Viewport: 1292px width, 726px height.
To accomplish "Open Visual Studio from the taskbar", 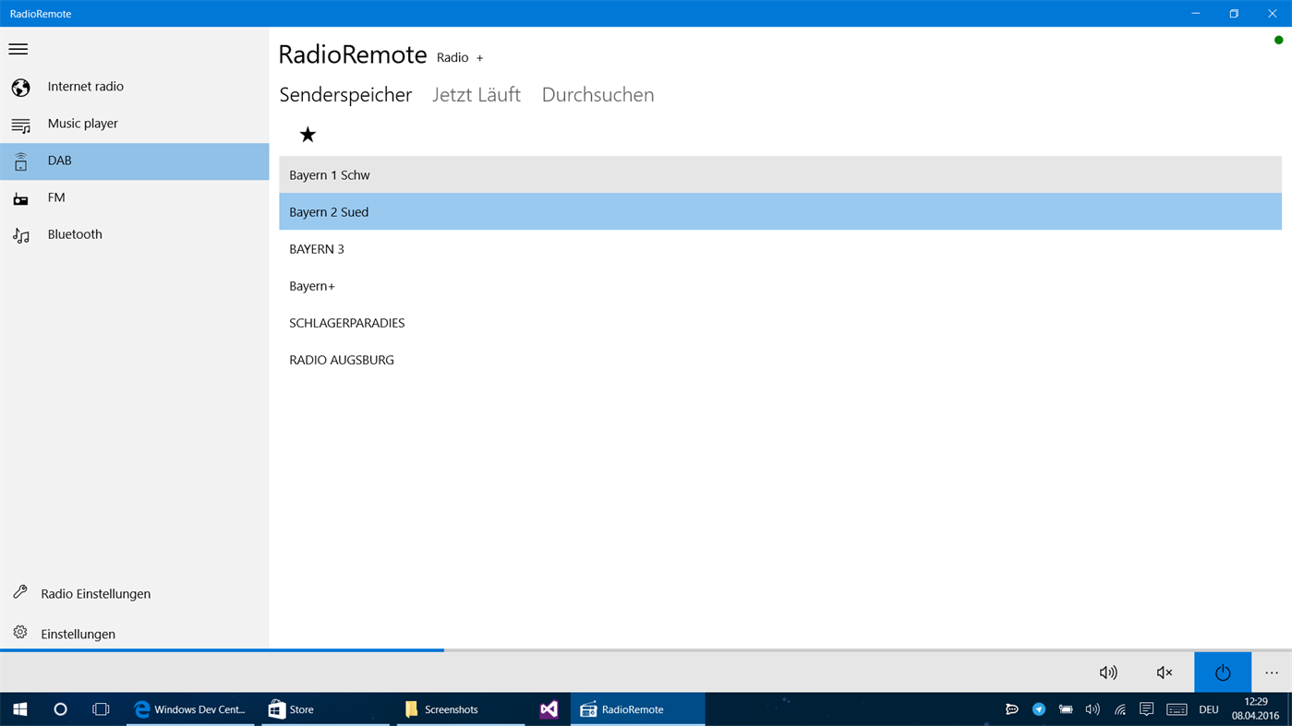I will pyautogui.click(x=549, y=708).
